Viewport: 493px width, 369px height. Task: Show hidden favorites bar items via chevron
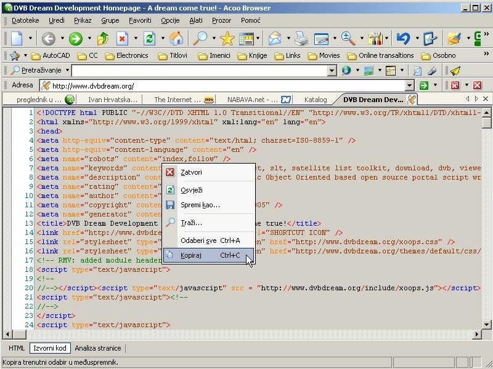[486, 54]
